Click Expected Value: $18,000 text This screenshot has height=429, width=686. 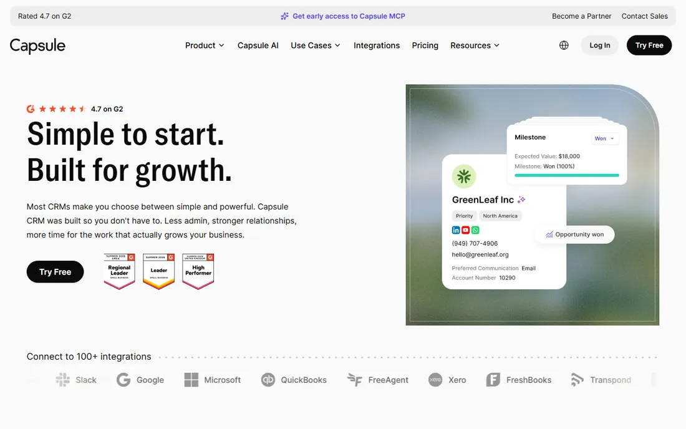point(548,156)
